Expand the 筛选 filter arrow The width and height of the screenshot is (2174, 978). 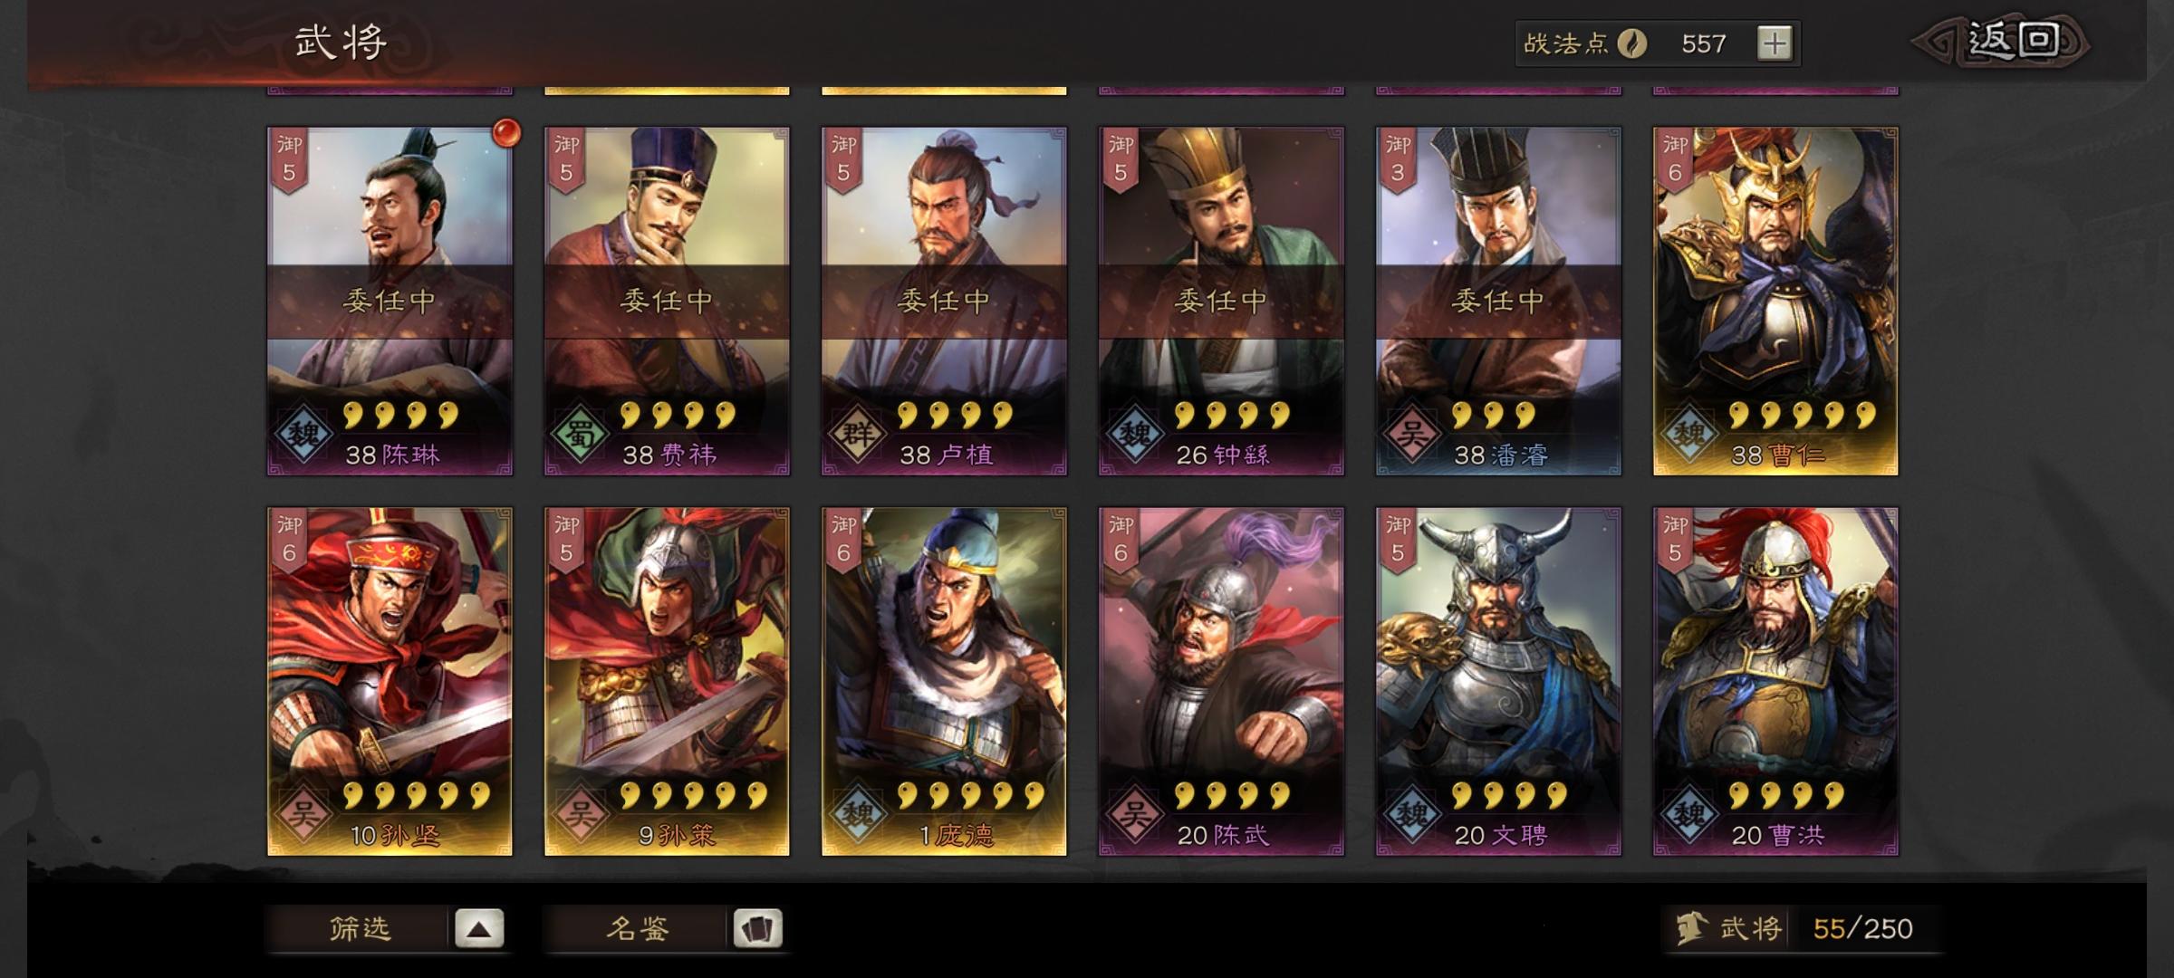(x=479, y=928)
